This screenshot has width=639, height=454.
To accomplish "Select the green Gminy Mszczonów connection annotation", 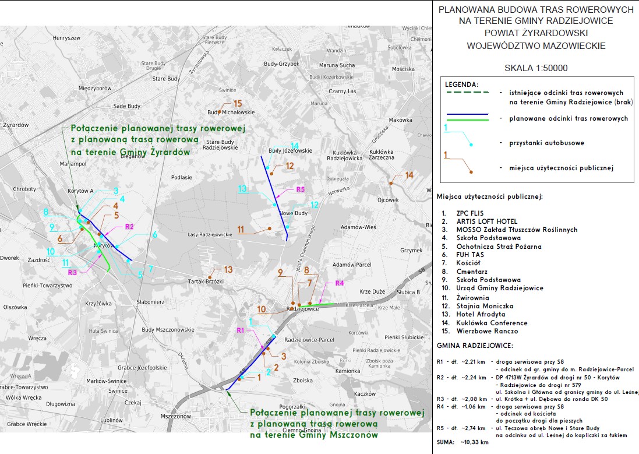I will (x=336, y=423).
